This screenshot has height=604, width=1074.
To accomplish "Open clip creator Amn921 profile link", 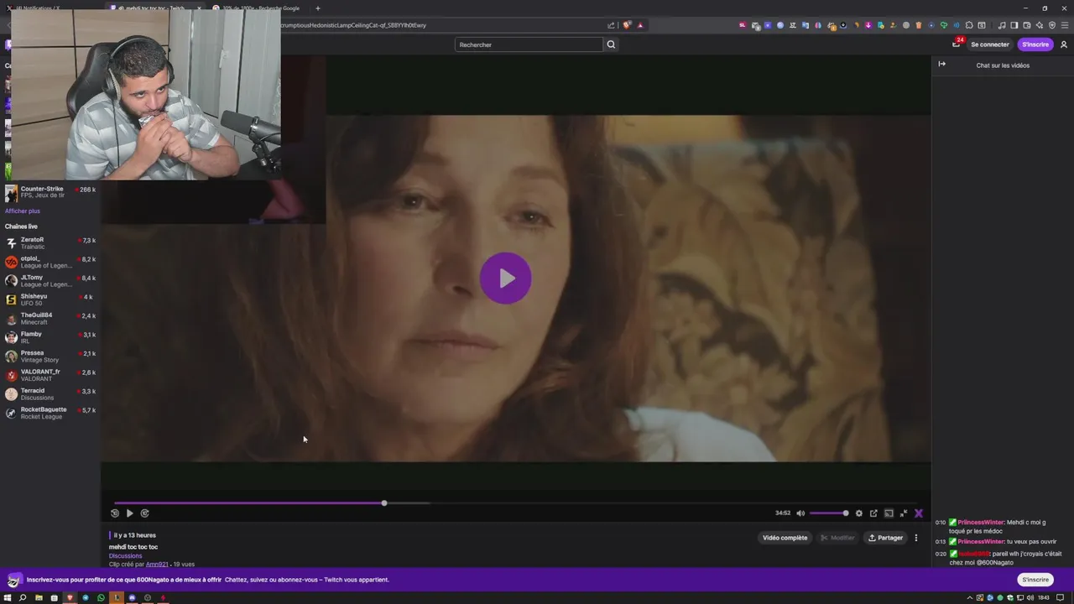I will coord(157,565).
